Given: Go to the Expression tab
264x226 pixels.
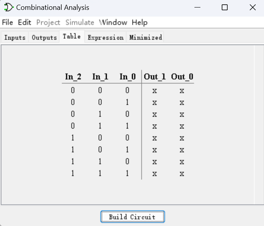Looking at the screenshot, I should [x=106, y=38].
